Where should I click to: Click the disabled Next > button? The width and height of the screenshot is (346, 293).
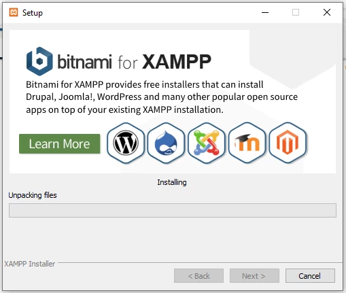(254, 276)
